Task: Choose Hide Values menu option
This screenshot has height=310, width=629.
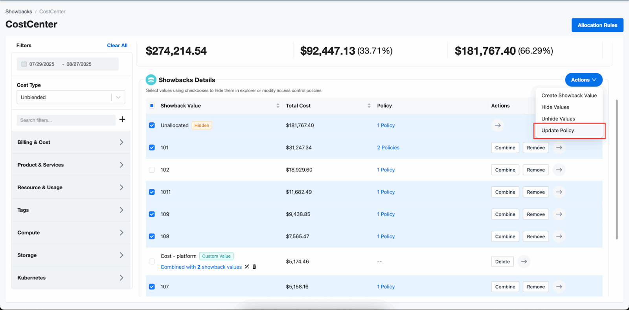Action: coord(555,107)
